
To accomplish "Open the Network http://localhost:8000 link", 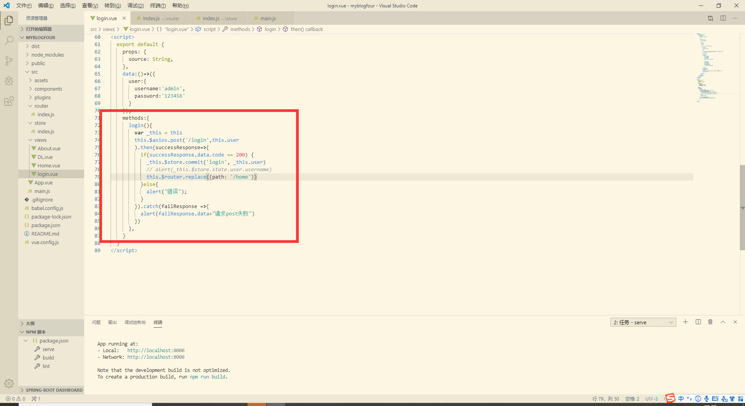I will 156,357.
